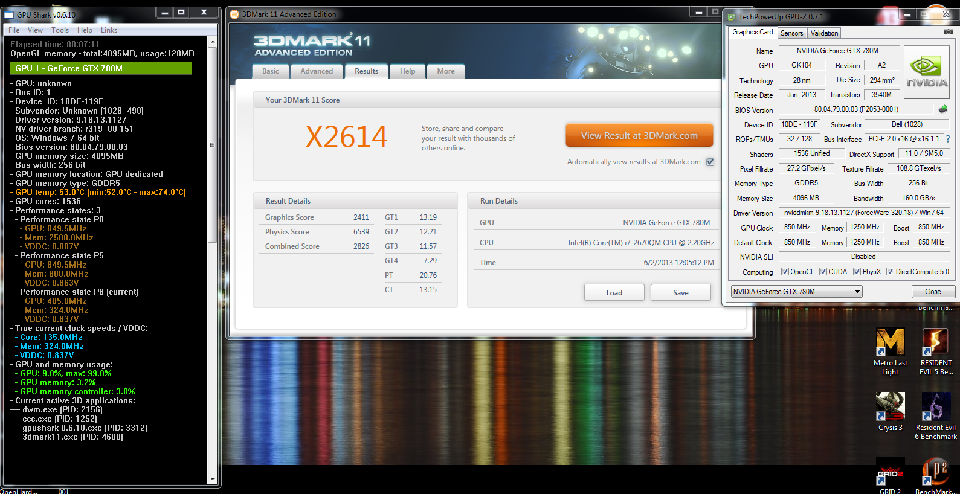Click the Close button in GPU-Z
The image size is (960, 494).
click(x=933, y=292)
